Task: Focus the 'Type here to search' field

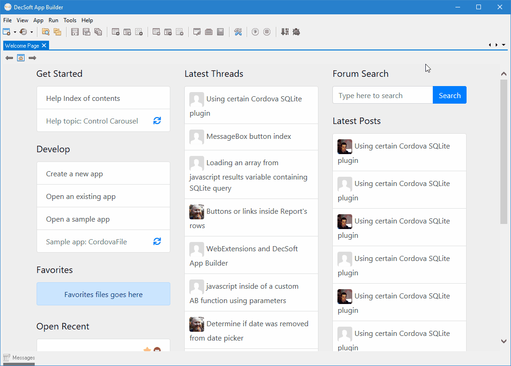Action: [x=383, y=95]
